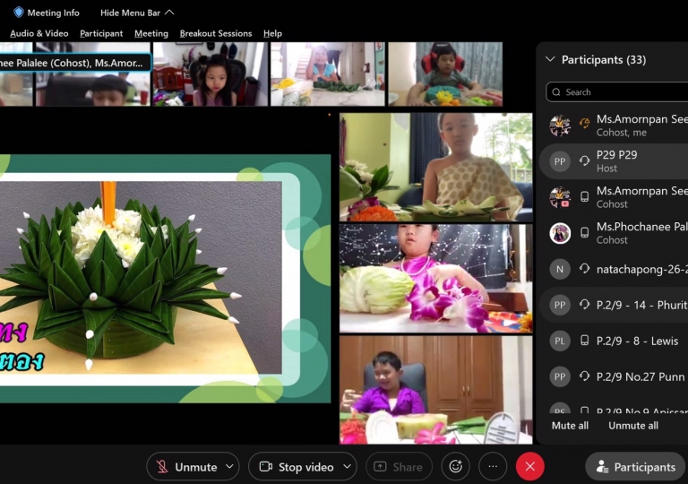The width and height of the screenshot is (688, 484).
Task: Select video of boy in purple shirt
Action: (x=435, y=390)
